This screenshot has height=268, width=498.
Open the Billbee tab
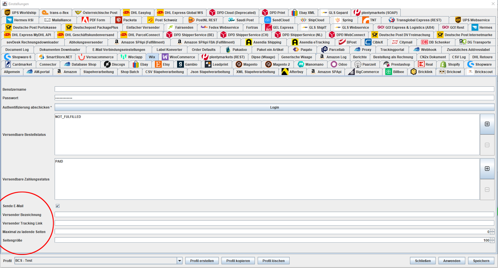click(395, 72)
